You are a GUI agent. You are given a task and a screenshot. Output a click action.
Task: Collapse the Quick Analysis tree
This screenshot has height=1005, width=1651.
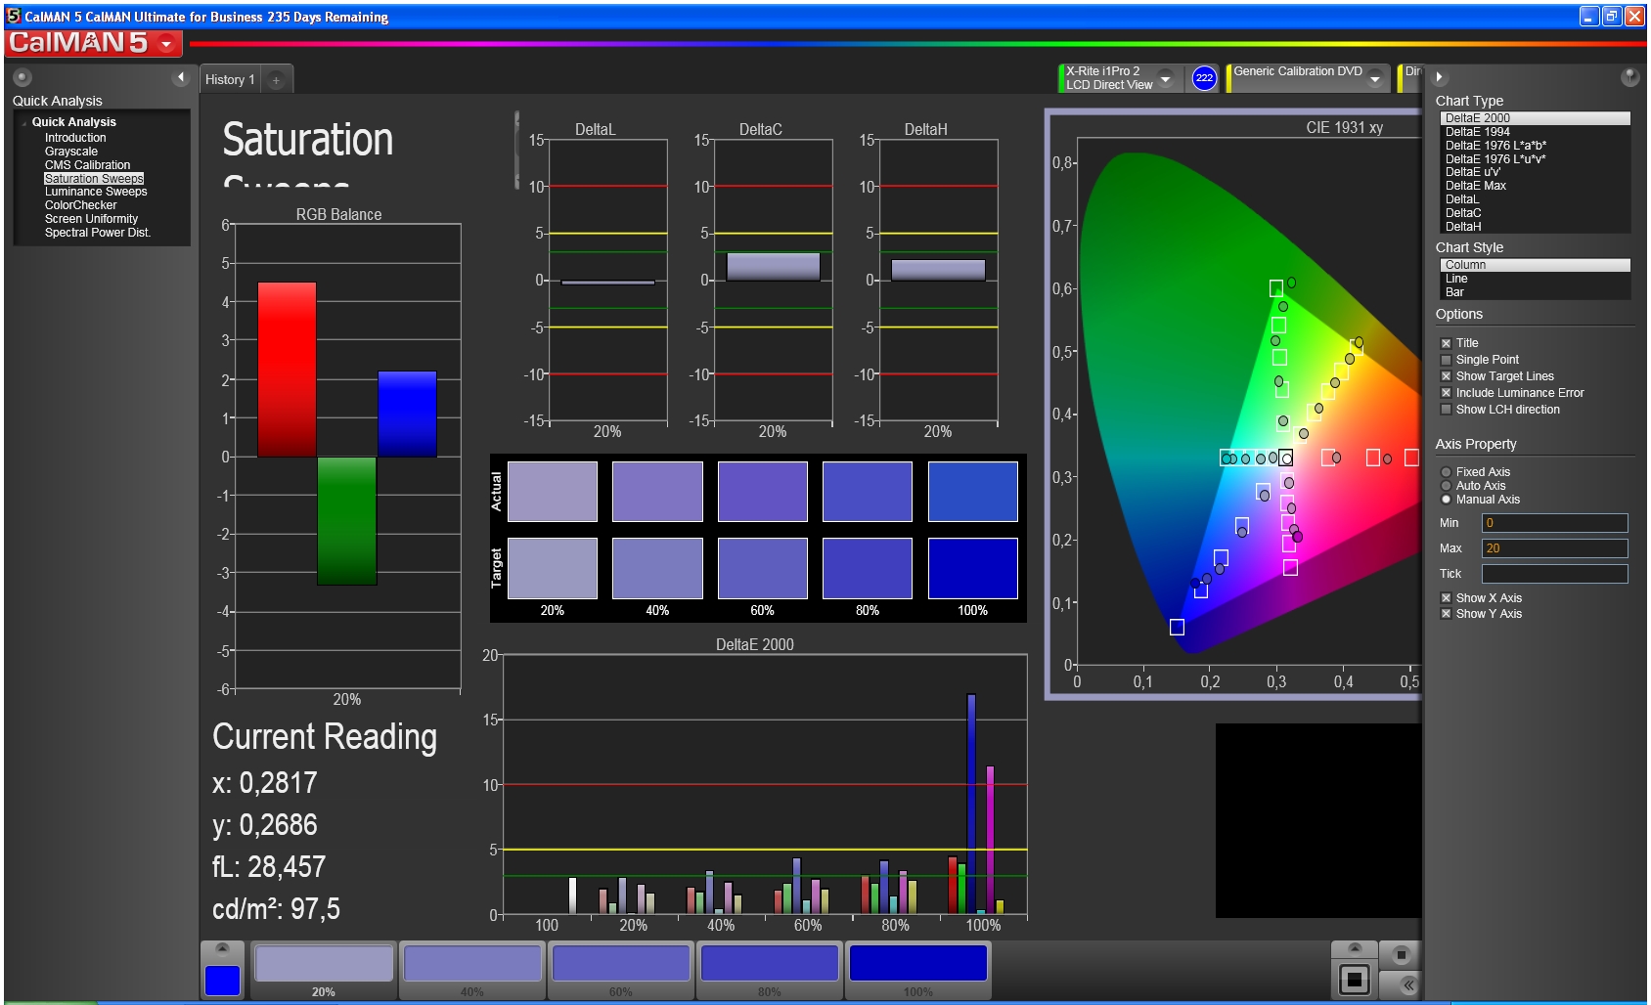tap(24, 122)
